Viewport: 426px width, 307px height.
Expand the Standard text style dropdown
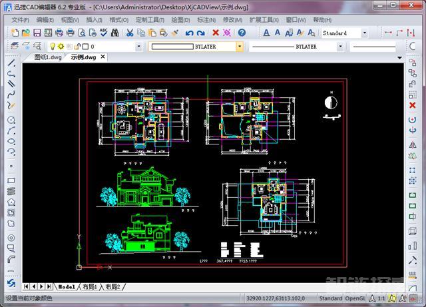[x=365, y=33]
